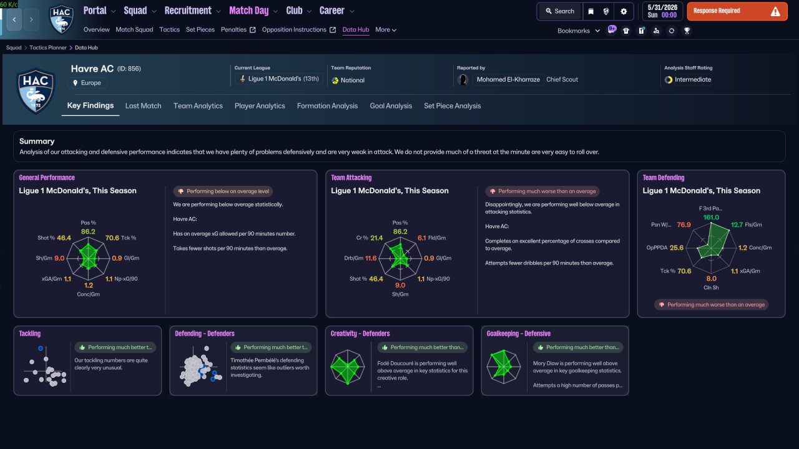The width and height of the screenshot is (799, 449).
Task: Expand the Career menu chevron
Action: (352, 11)
